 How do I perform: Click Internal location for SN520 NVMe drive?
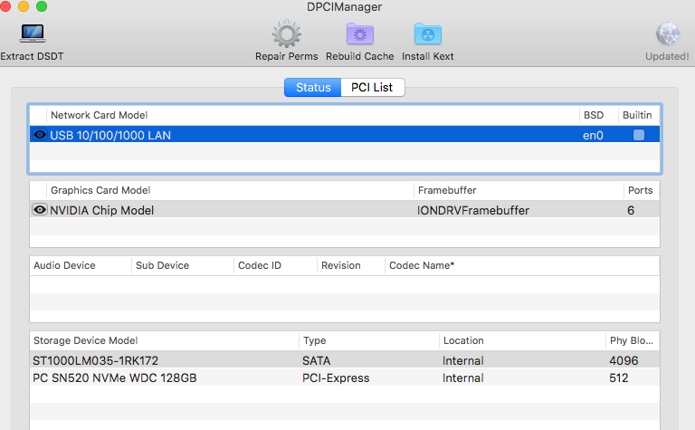pyautogui.click(x=462, y=377)
